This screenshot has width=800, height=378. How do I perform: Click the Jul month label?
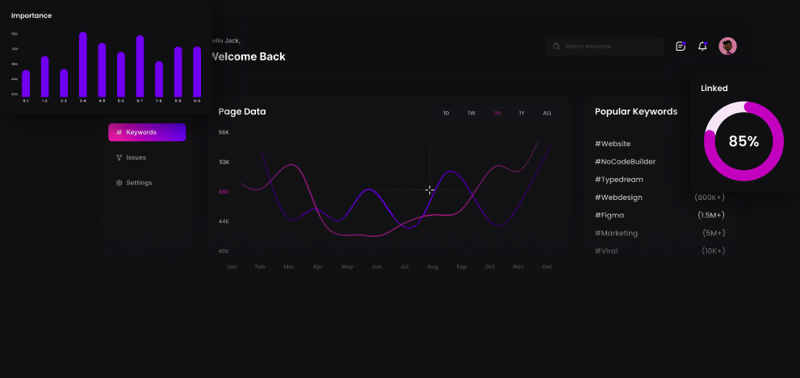pyautogui.click(x=404, y=267)
